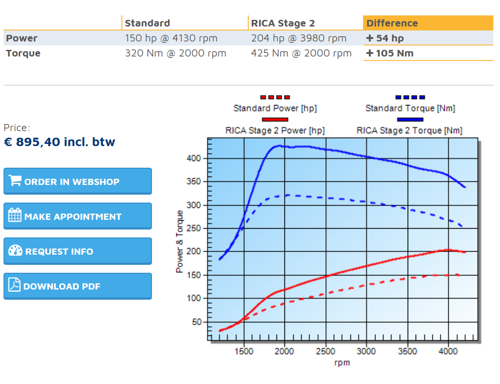The image size is (500, 384).
Task: Click the Standard column header
Action: (147, 23)
